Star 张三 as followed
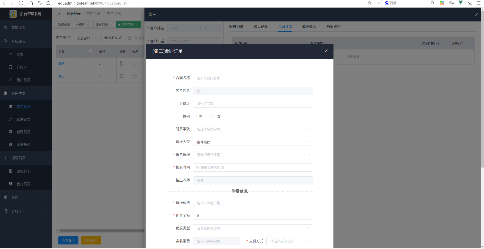This screenshot has width=484, height=249. pos(135,76)
